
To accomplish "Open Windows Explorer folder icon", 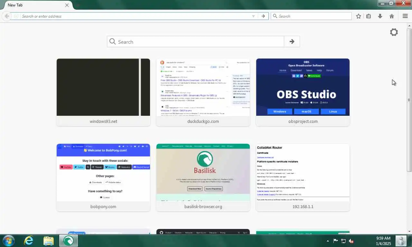I will click(x=49, y=241).
